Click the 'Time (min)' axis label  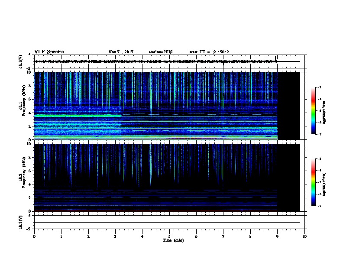click(x=173, y=240)
